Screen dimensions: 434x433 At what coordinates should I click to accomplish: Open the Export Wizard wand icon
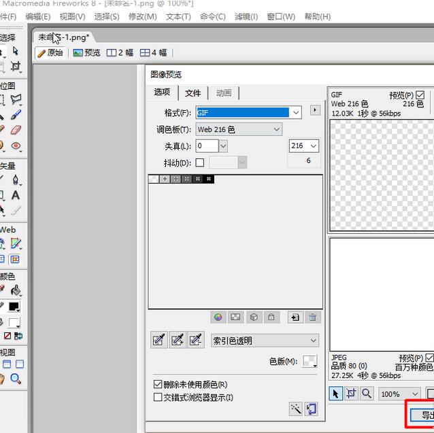click(x=296, y=409)
